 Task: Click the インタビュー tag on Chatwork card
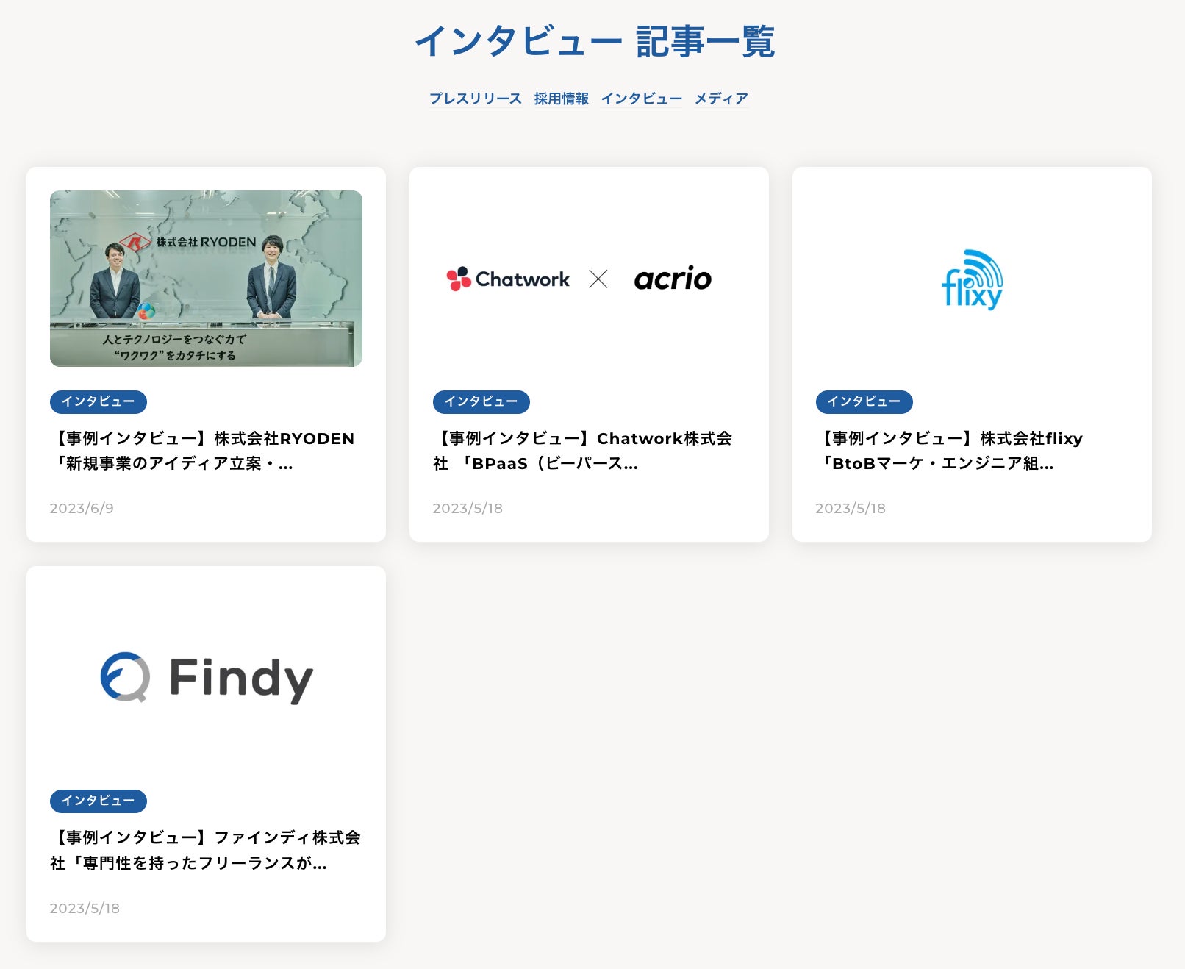coord(481,402)
